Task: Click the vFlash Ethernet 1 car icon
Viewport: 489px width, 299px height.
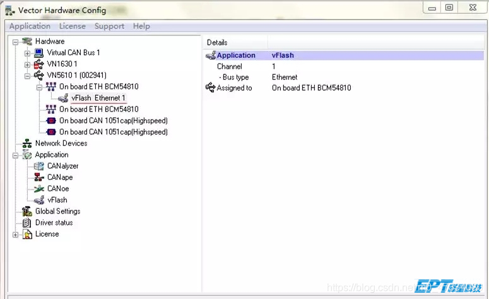Action: [x=63, y=98]
